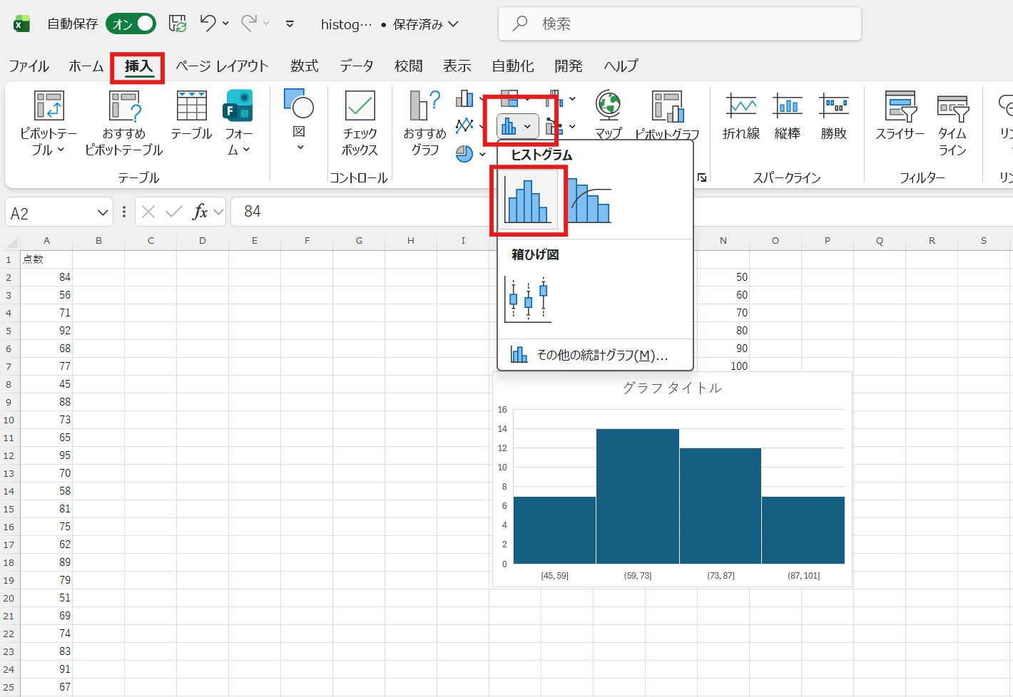Select the Histogram chart type icon
Viewport: 1013px width, 697px height.
pyautogui.click(x=528, y=201)
